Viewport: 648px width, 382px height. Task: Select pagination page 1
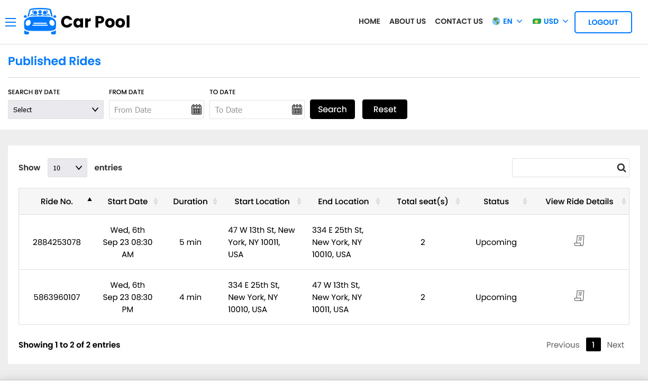click(x=593, y=345)
